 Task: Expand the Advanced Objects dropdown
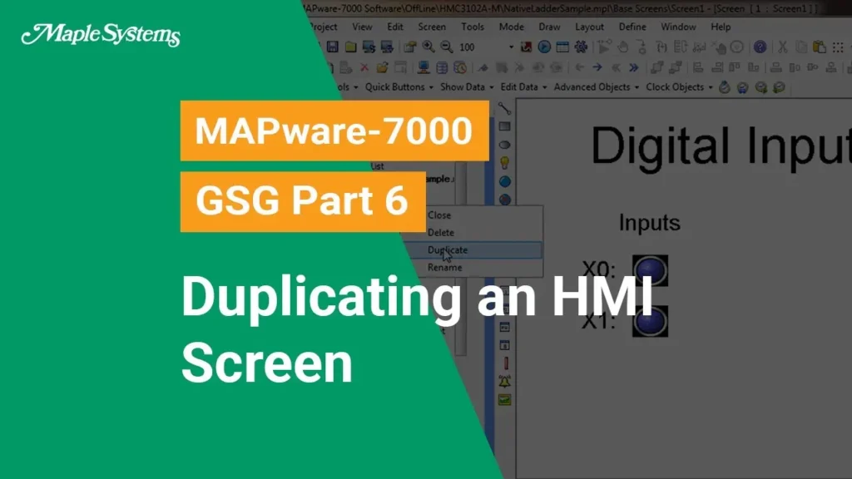pyautogui.click(x=596, y=87)
